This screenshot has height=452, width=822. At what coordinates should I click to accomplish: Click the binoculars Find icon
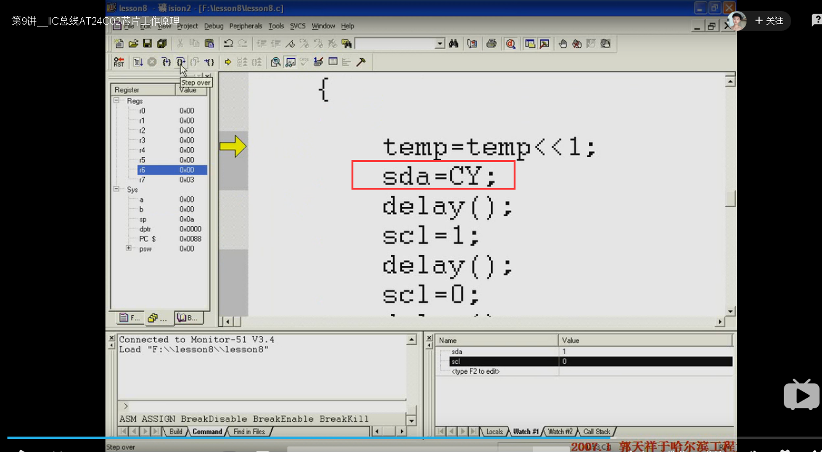point(454,44)
